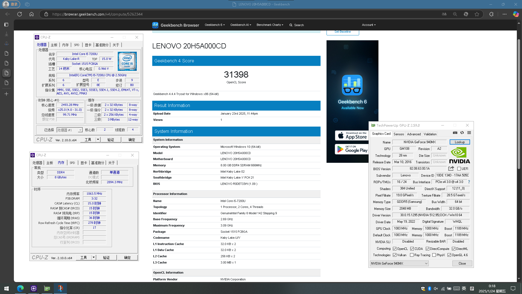This screenshot has height=294, width=522.
Task: Toggle PhysX checkbox in GPU-Z
Action: pyautogui.click(x=434, y=255)
